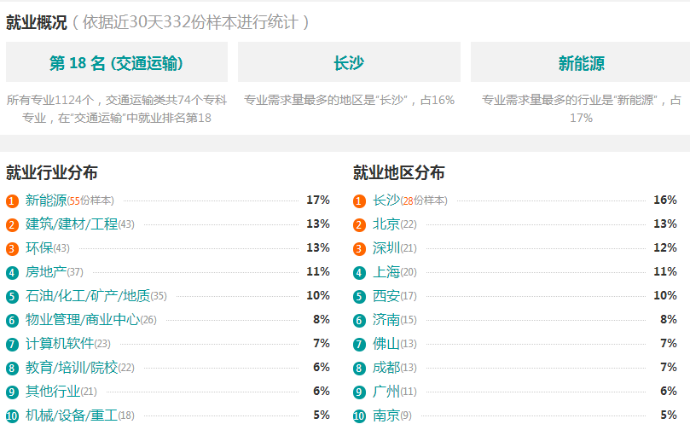The image size is (690, 430).
Task: Click rank badge 4 beside 房地产
Action: pyautogui.click(x=12, y=272)
